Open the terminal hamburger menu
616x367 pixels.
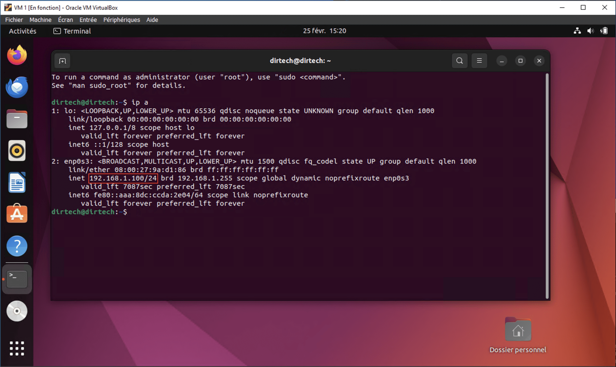pyautogui.click(x=479, y=61)
